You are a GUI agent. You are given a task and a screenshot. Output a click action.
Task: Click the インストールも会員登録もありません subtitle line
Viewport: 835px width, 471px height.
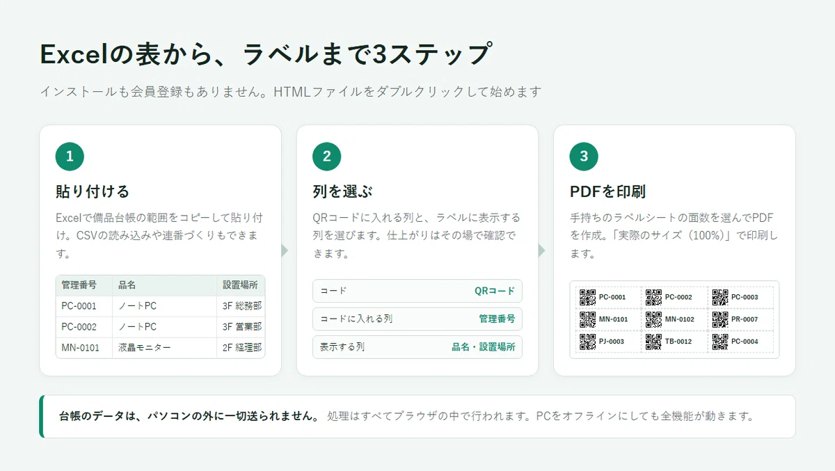290,92
